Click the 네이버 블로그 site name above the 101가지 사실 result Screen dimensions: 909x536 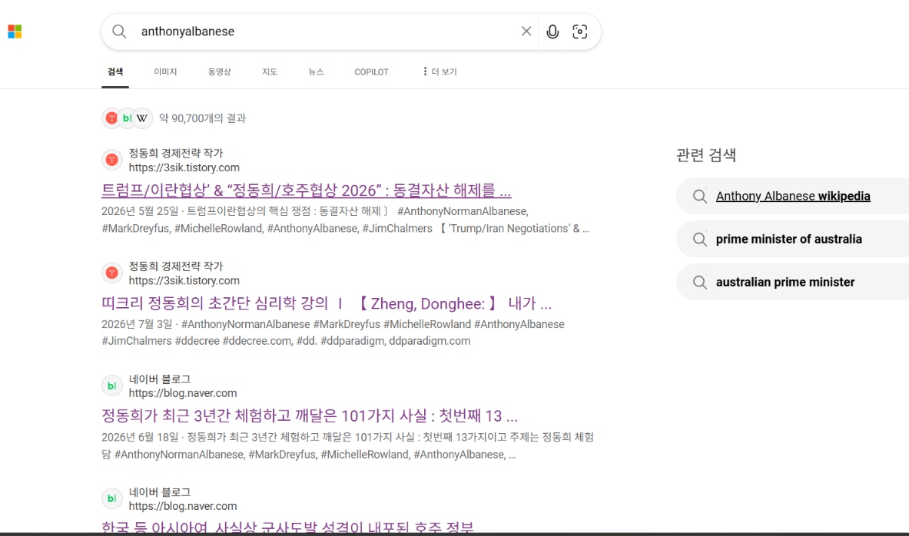coord(159,379)
